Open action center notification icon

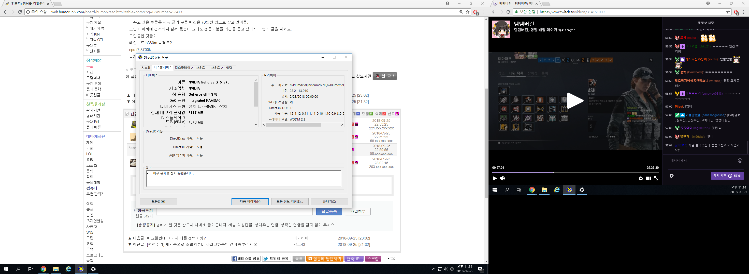click(480, 269)
